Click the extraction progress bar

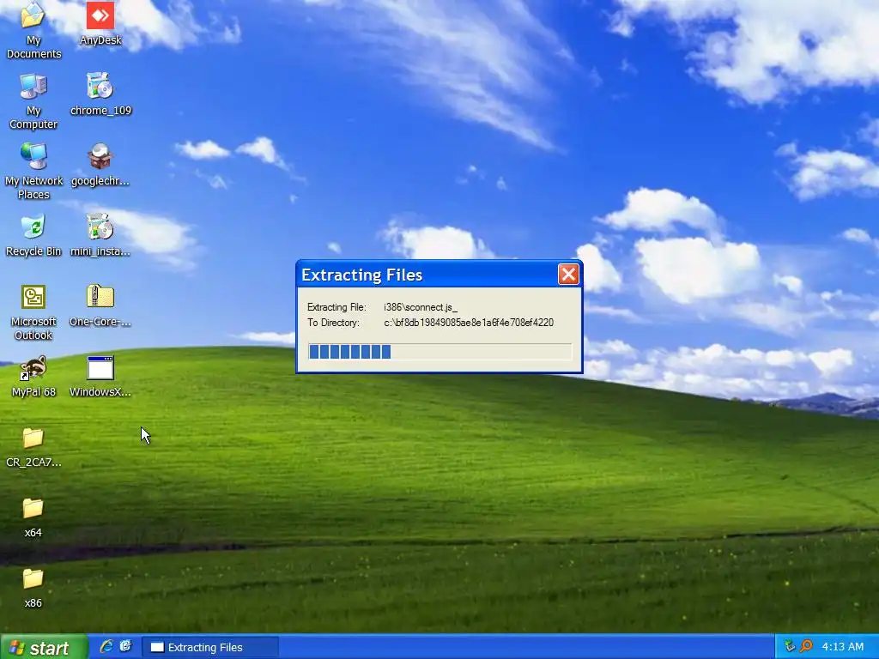pyautogui.click(x=439, y=352)
